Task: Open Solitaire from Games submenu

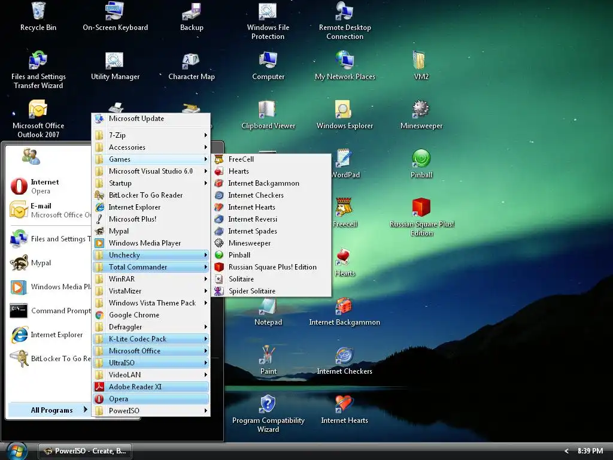Action: click(272, 279)
